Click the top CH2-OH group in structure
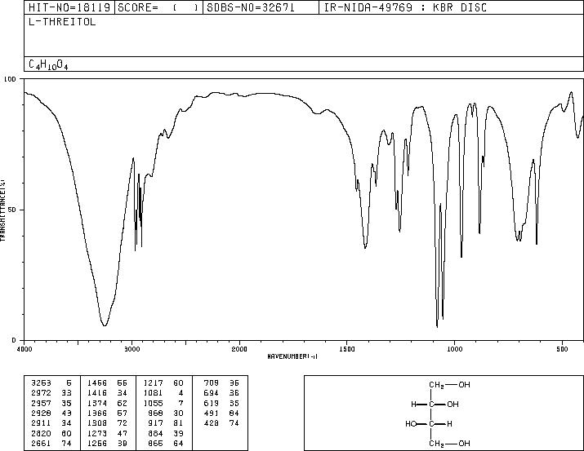The height and width of the screenshot is (451, 584). click(449, 385)
